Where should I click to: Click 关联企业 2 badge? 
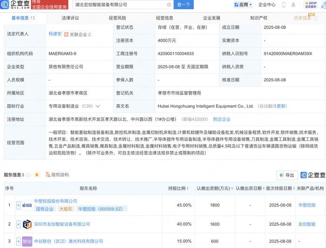pyautogui.click(x=78, y=34)
